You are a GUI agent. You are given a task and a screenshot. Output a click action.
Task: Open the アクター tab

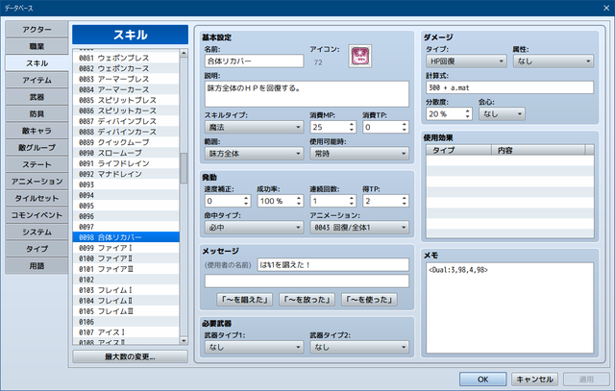pyautogui.click(x=37, y=30)
